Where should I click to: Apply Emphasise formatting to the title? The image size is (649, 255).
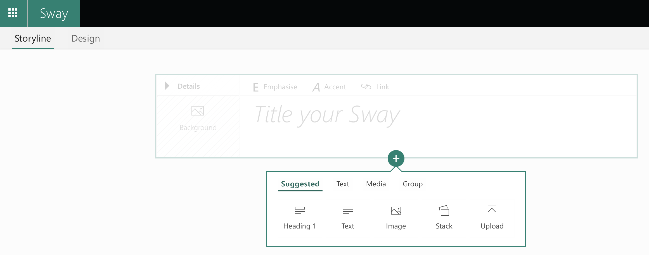(275, 87)
